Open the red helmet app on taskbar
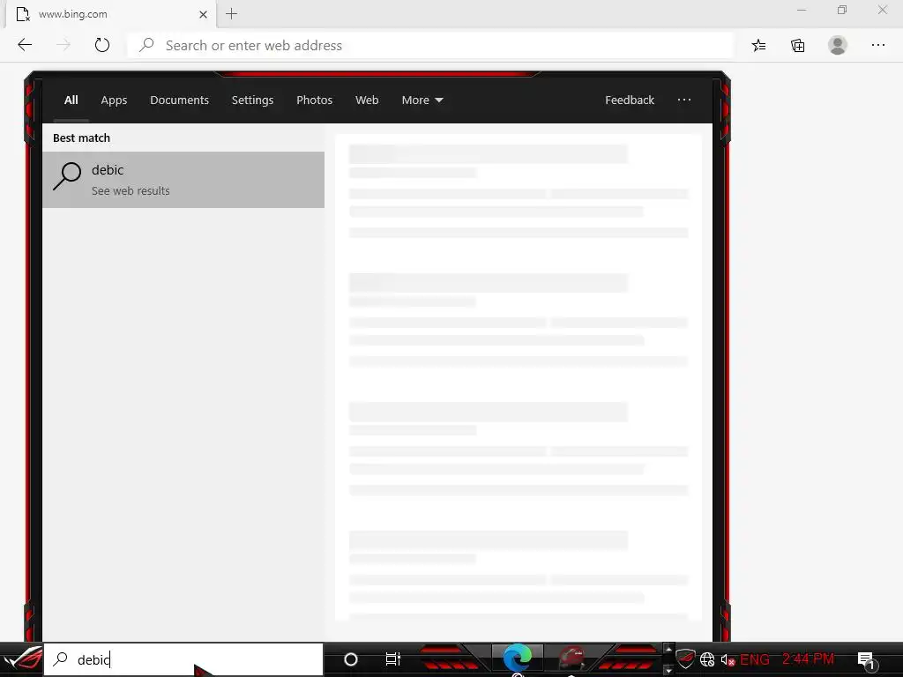 click(x=571, y=658)
